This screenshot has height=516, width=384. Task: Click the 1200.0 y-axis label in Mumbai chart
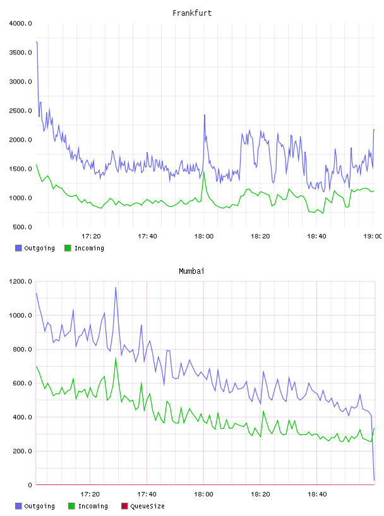click(x=20, y=281)
